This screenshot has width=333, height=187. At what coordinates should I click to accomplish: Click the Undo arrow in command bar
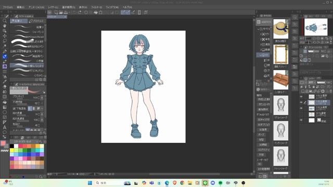pyautogui.click(x=74, y=12)
